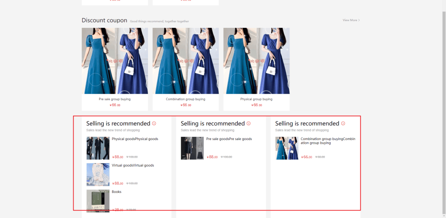
Task: Open Pre sale goods skirt thumbnail
Action: 192,148
